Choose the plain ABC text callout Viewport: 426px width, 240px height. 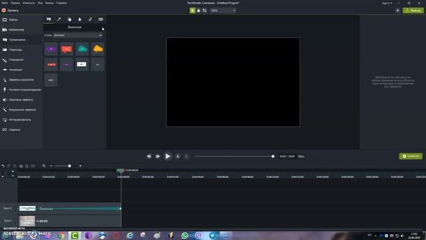point(51,80)
